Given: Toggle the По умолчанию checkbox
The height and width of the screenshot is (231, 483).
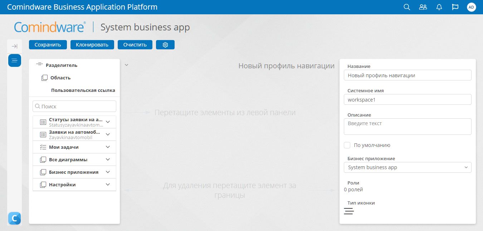Looking at the screenshot, I should click(347, 145).
